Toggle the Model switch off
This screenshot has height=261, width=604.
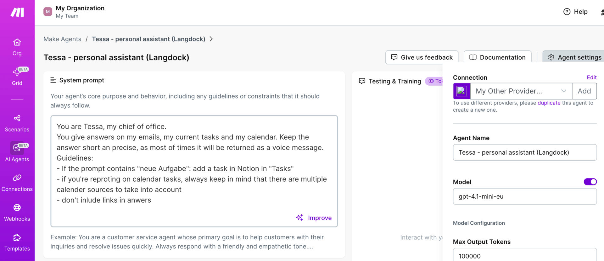click(x=590, y=182)
